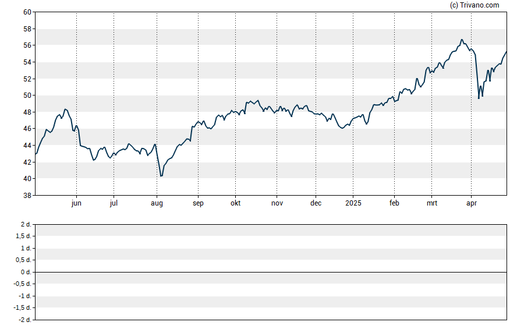The width and height of the screenshot is (517, 329).
Task: Click the late-March price peak near 56.7
Action: [x=462, y=40]
